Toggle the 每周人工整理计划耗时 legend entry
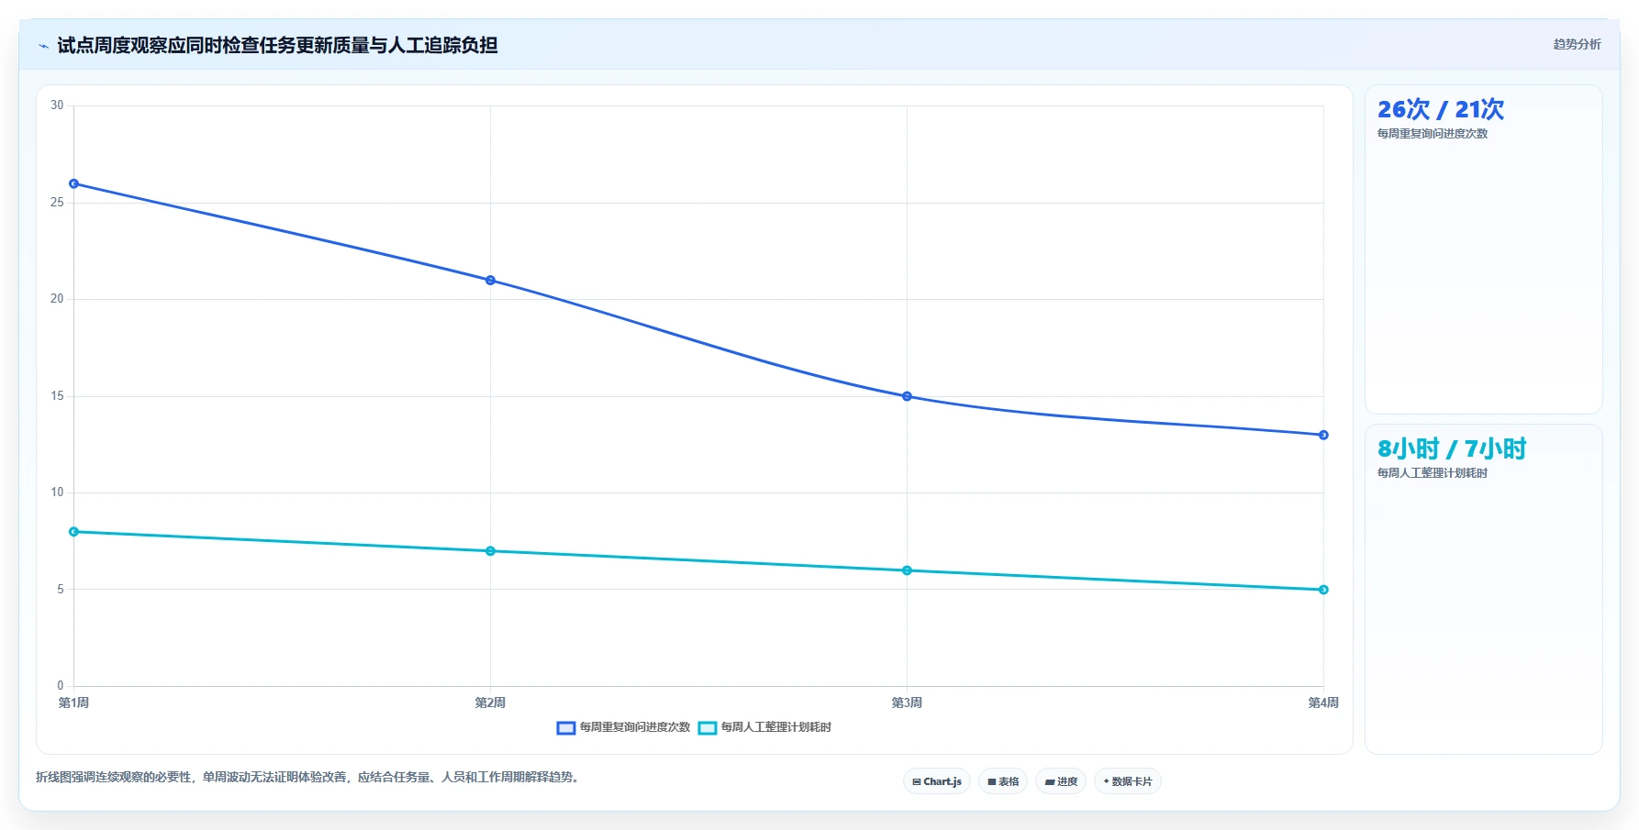1639x830 pixels. coord(764,727)
